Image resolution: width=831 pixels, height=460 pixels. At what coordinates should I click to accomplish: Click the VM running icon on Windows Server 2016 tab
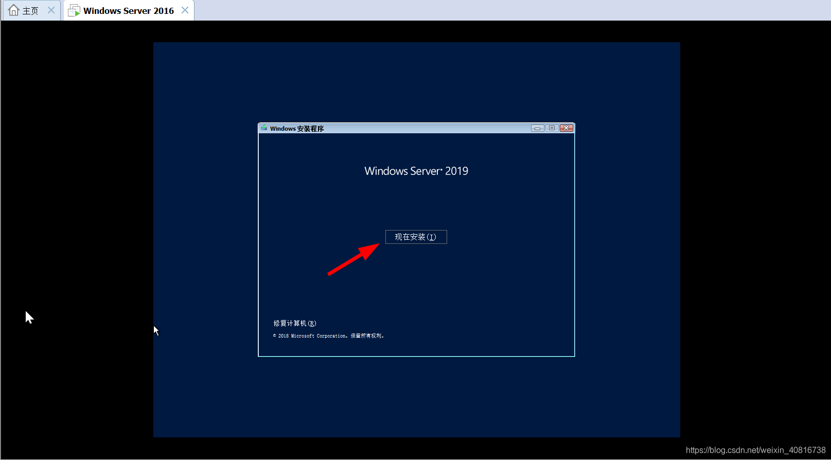click(74, 10)
